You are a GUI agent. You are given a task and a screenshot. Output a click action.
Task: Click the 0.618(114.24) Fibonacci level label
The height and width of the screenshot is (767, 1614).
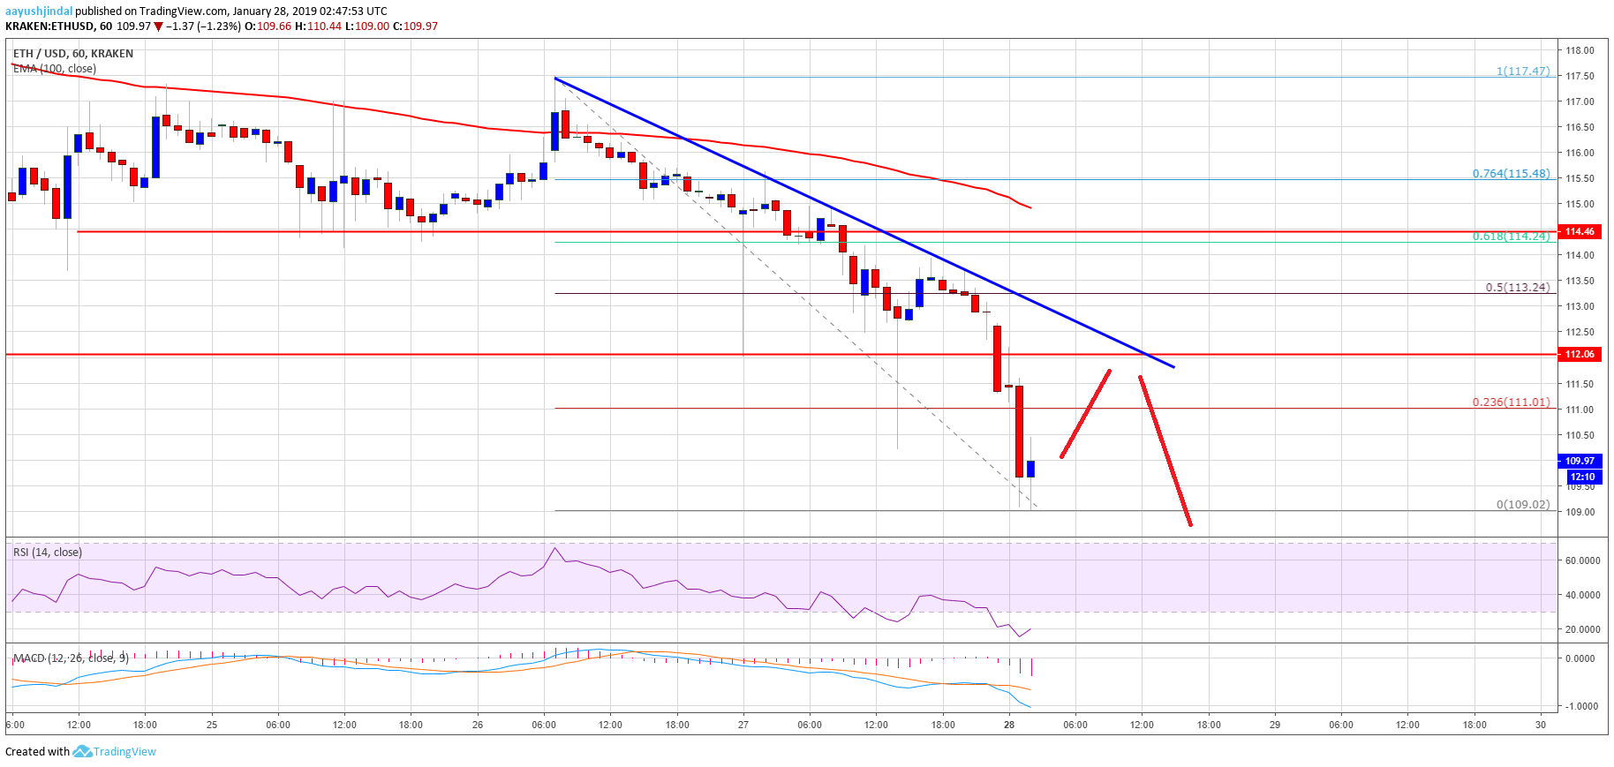(x=1511, y=237)
